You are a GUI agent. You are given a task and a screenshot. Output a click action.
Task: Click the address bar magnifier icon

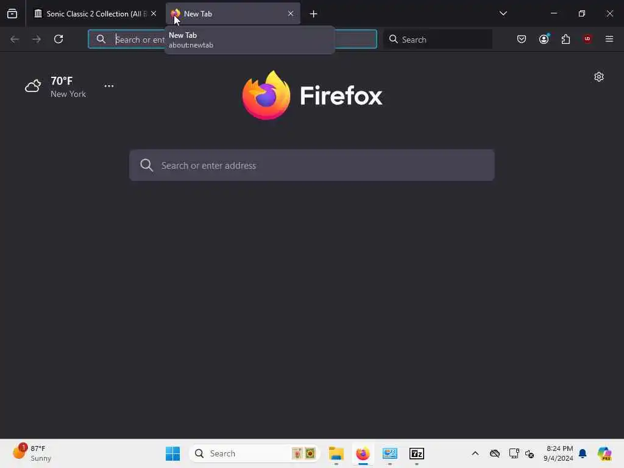pos(101,39)
